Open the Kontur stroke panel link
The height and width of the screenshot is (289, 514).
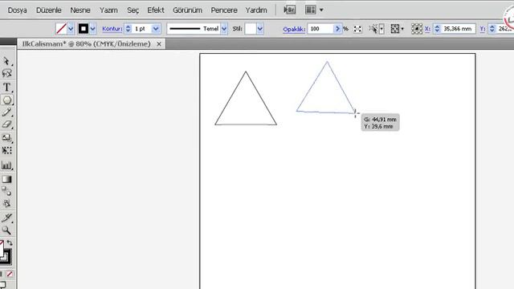click(x=112, y=29)
